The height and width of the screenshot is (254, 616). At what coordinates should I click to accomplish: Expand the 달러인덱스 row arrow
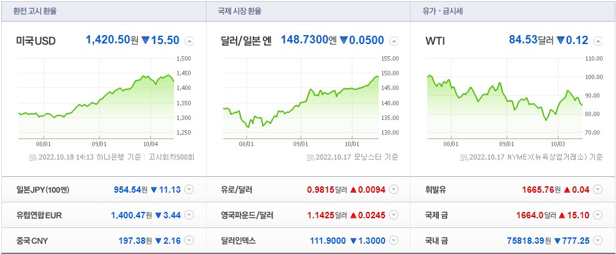click(x=393, y=241)
